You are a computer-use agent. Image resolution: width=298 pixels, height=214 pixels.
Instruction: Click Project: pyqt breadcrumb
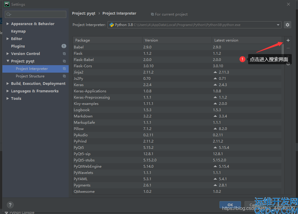point(84,13)
